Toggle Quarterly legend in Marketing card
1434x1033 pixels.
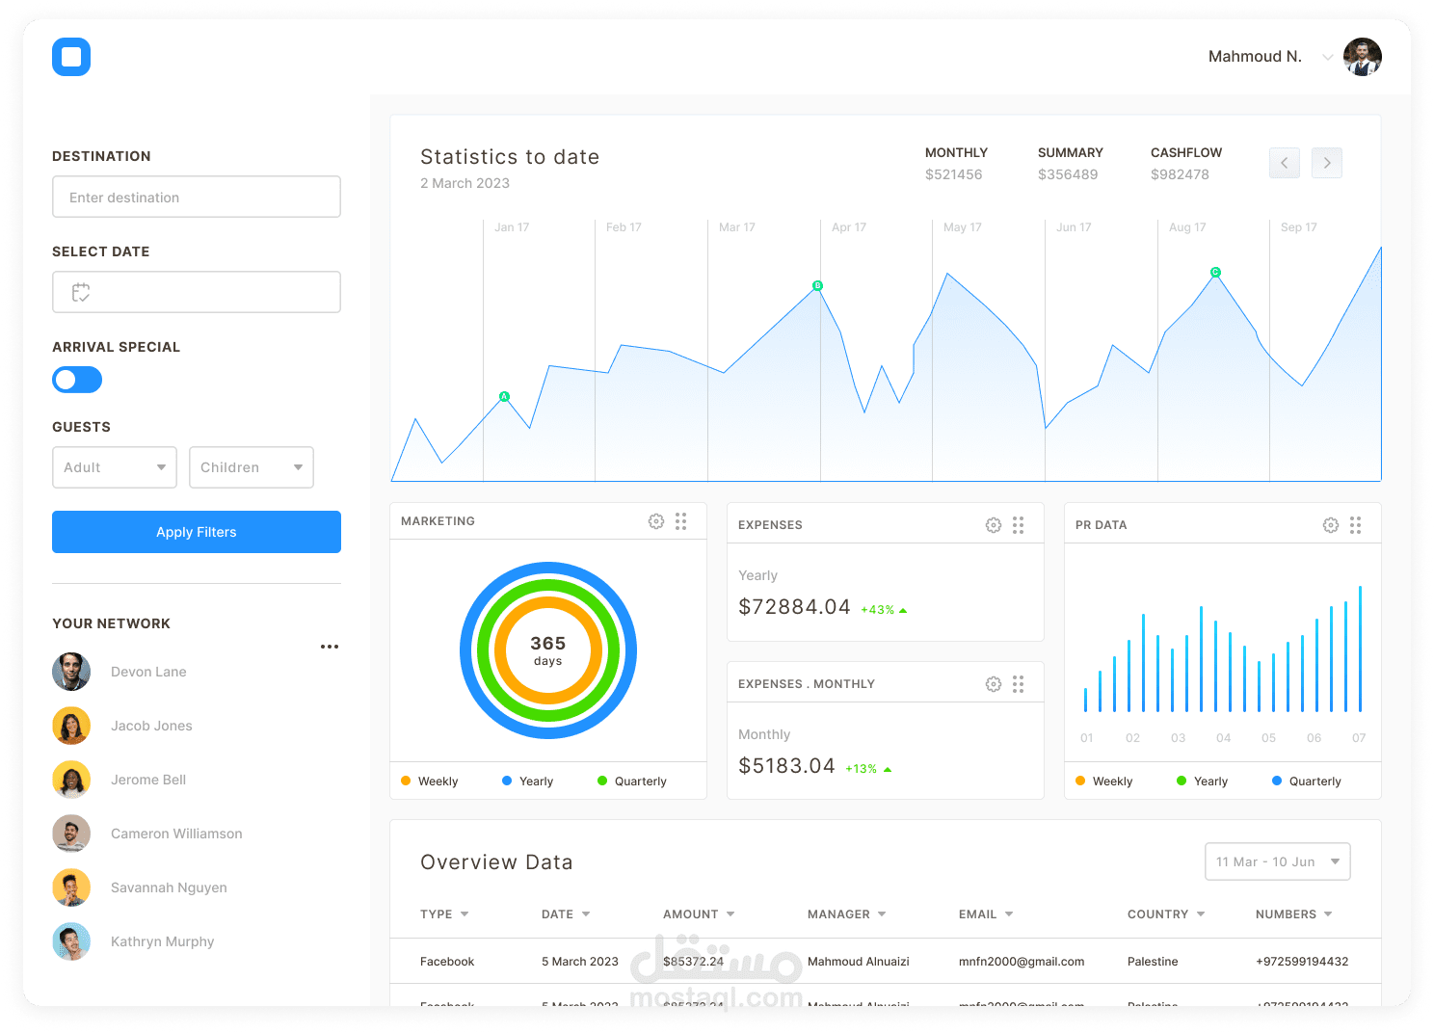(632, 781)
